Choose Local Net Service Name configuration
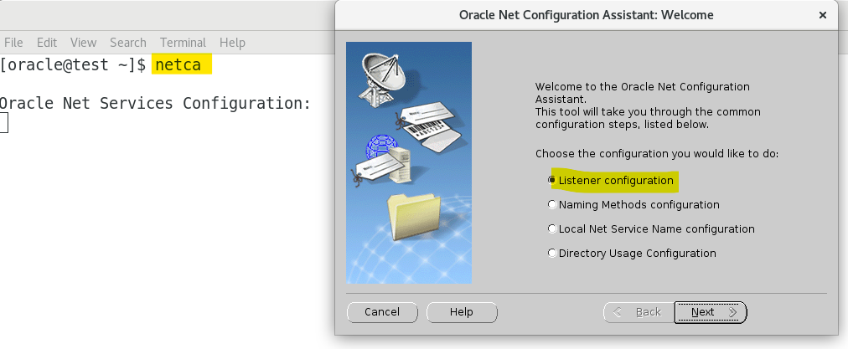This screenshot has width=848, height=349. [552, 228]
